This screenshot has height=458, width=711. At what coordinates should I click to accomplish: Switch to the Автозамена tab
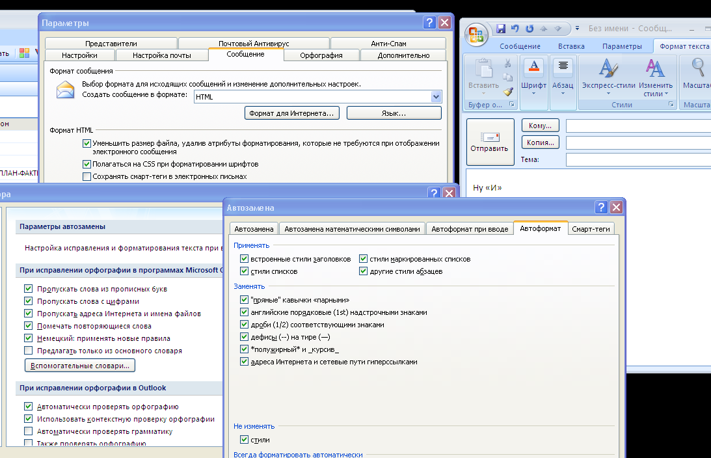coord(254,228)
